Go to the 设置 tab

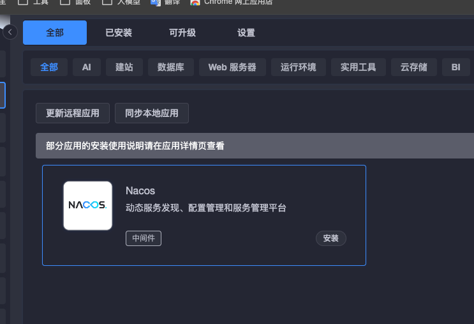[x=246, y=33]
